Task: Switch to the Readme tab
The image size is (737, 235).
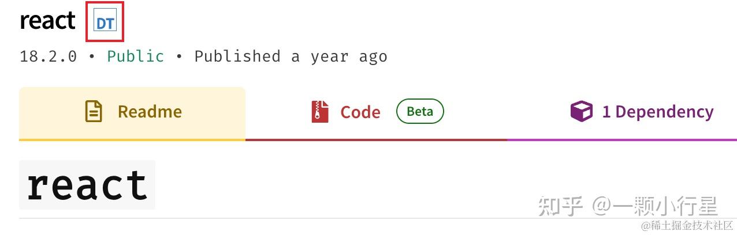Action: coord(132,112)
